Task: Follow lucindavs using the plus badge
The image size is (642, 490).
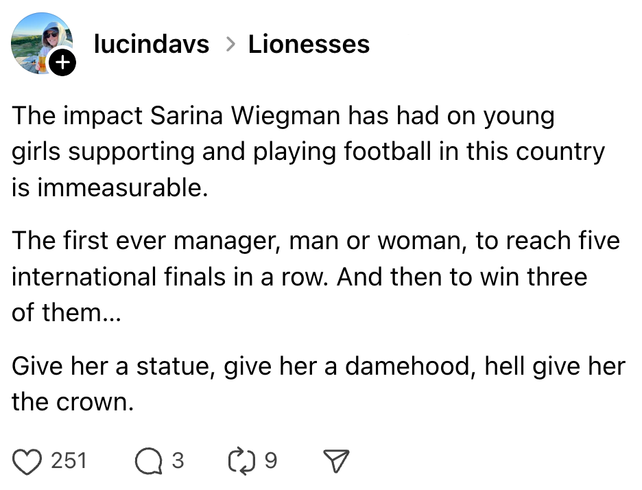Action: point(62,63)
